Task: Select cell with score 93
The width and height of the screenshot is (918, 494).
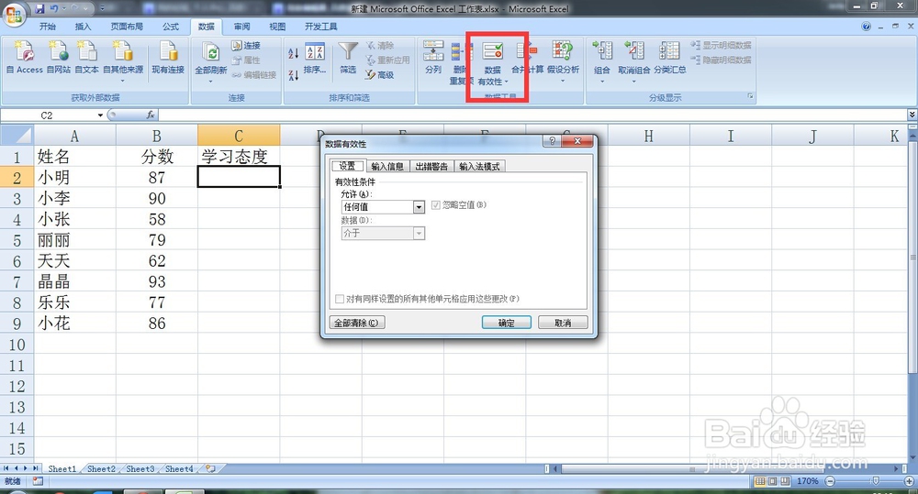Action: click(156, 281)
